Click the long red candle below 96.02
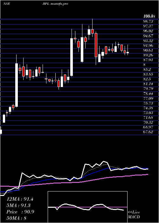 pyautogui.click(x=96, y=45)
